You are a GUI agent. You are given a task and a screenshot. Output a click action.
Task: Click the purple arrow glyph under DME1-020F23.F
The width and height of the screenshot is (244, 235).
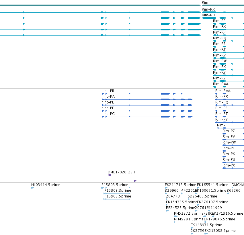109,175
